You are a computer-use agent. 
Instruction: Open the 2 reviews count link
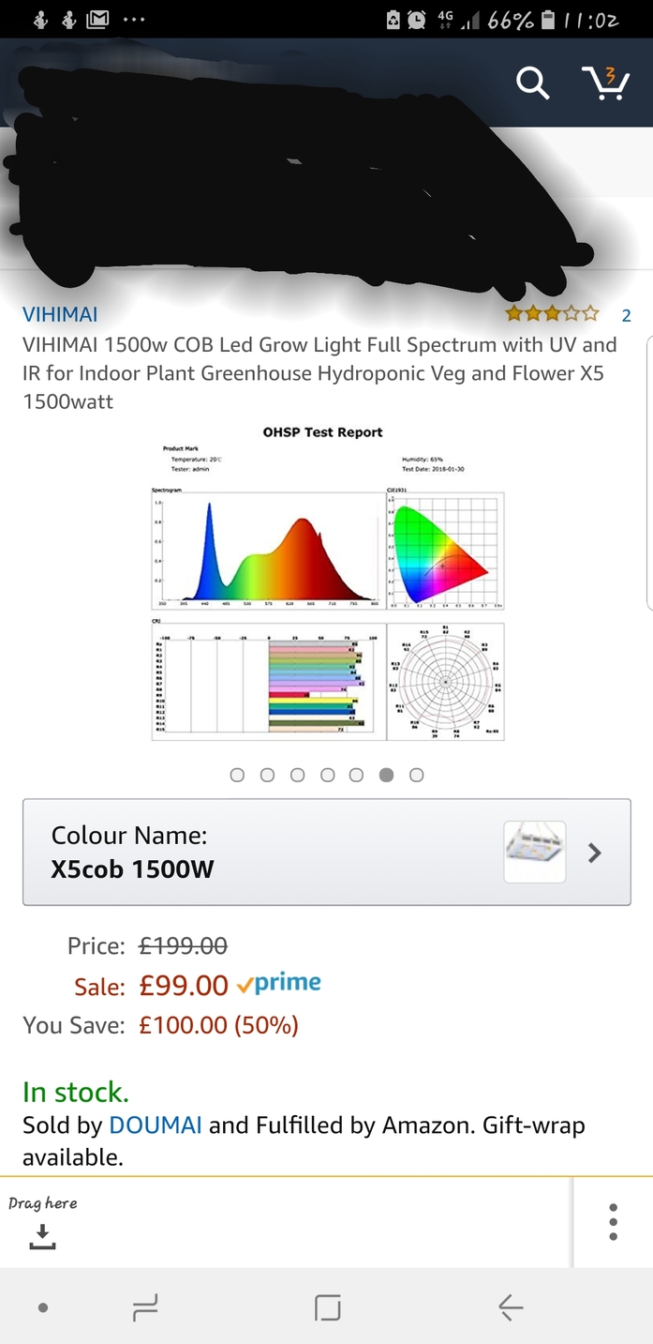tap(626, 315)
